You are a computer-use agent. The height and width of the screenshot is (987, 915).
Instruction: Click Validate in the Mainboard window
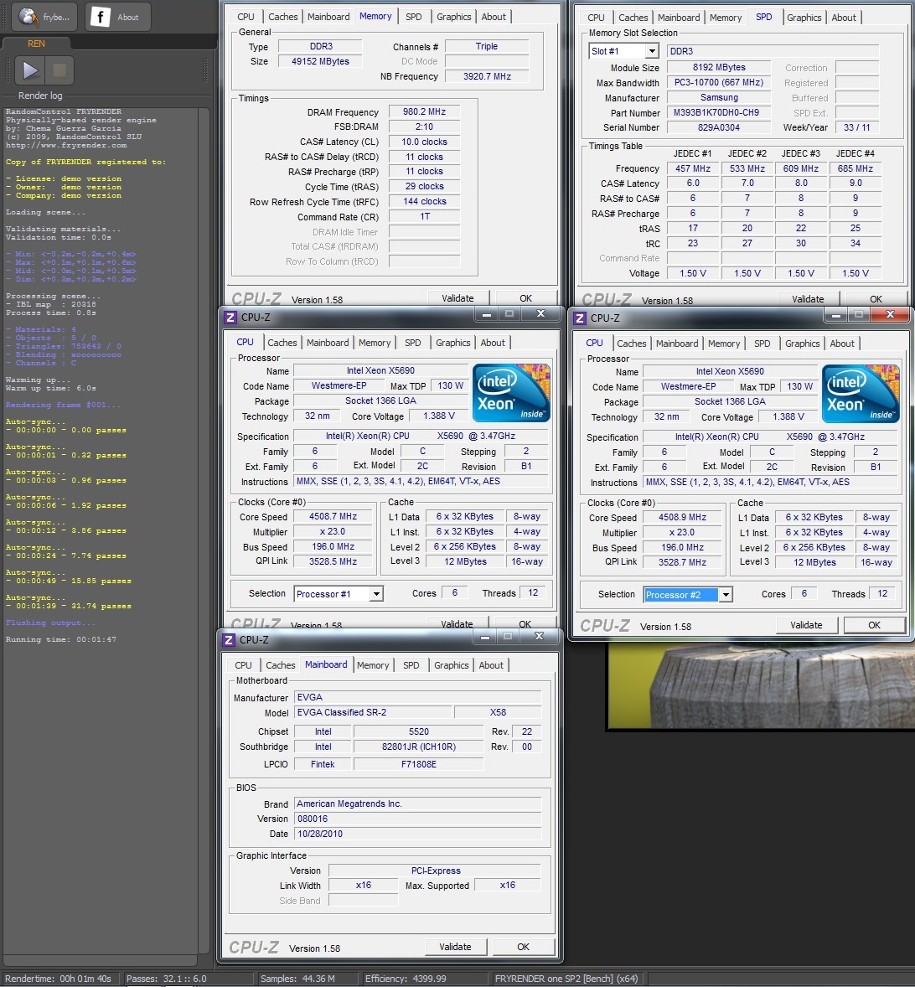(455, 947)
